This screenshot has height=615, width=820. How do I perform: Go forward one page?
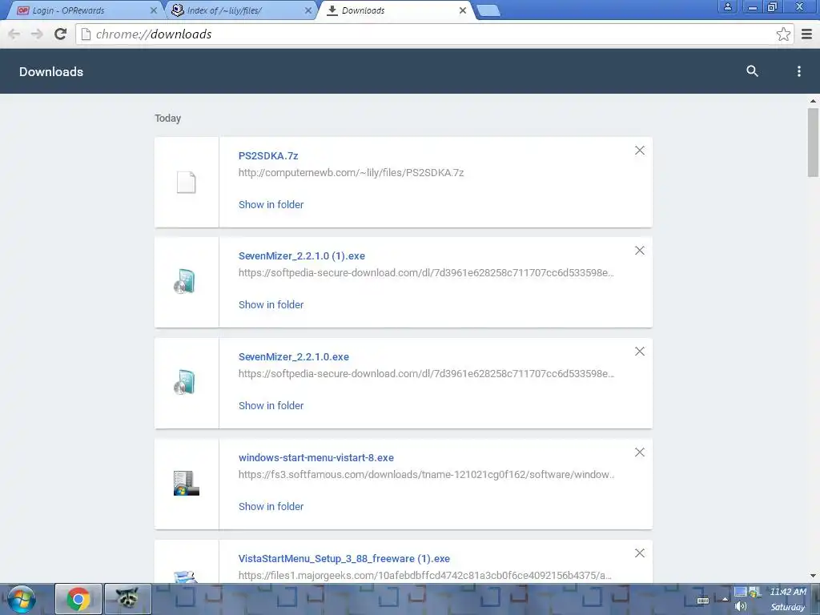[37, 34]
